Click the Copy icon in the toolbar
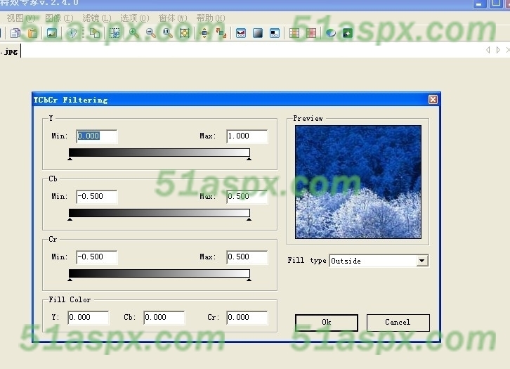The width and height of the screenshot is (510, 369). click(15, 33)
